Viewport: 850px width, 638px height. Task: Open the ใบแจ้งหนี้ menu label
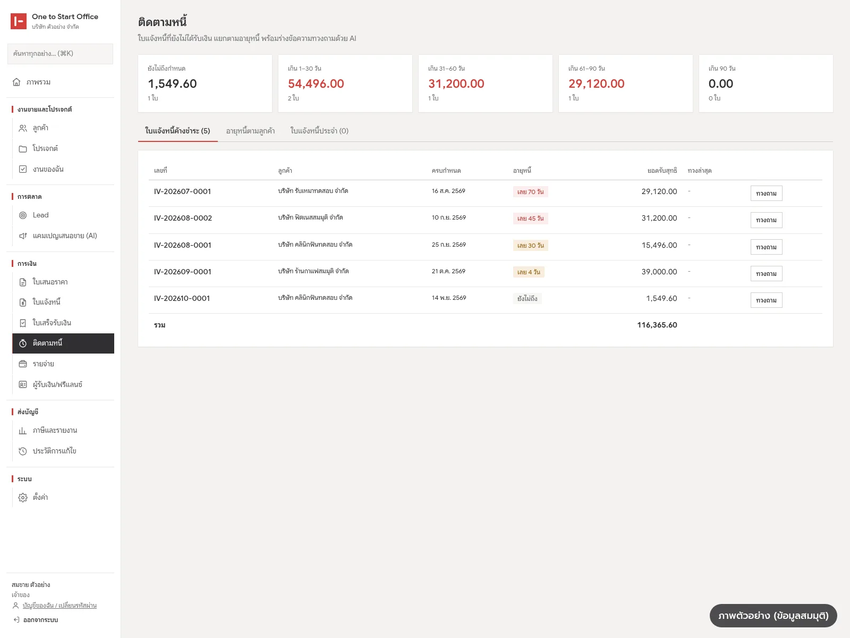point(47,302)
